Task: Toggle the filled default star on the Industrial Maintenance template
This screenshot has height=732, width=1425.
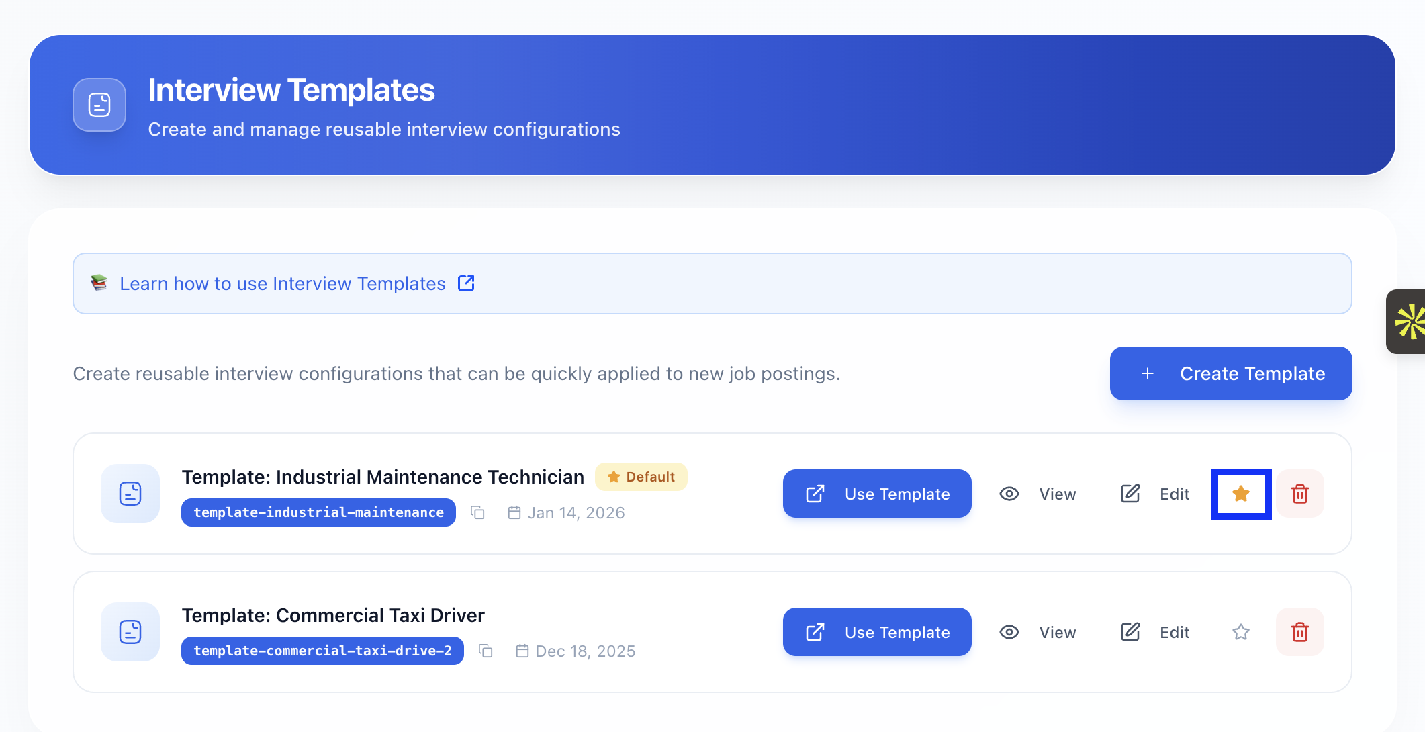Action: tap(1241, 494)
